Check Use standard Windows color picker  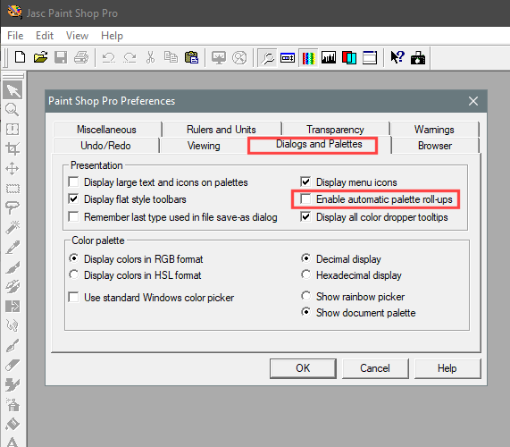pyautogui.click(x=74, y=297)
